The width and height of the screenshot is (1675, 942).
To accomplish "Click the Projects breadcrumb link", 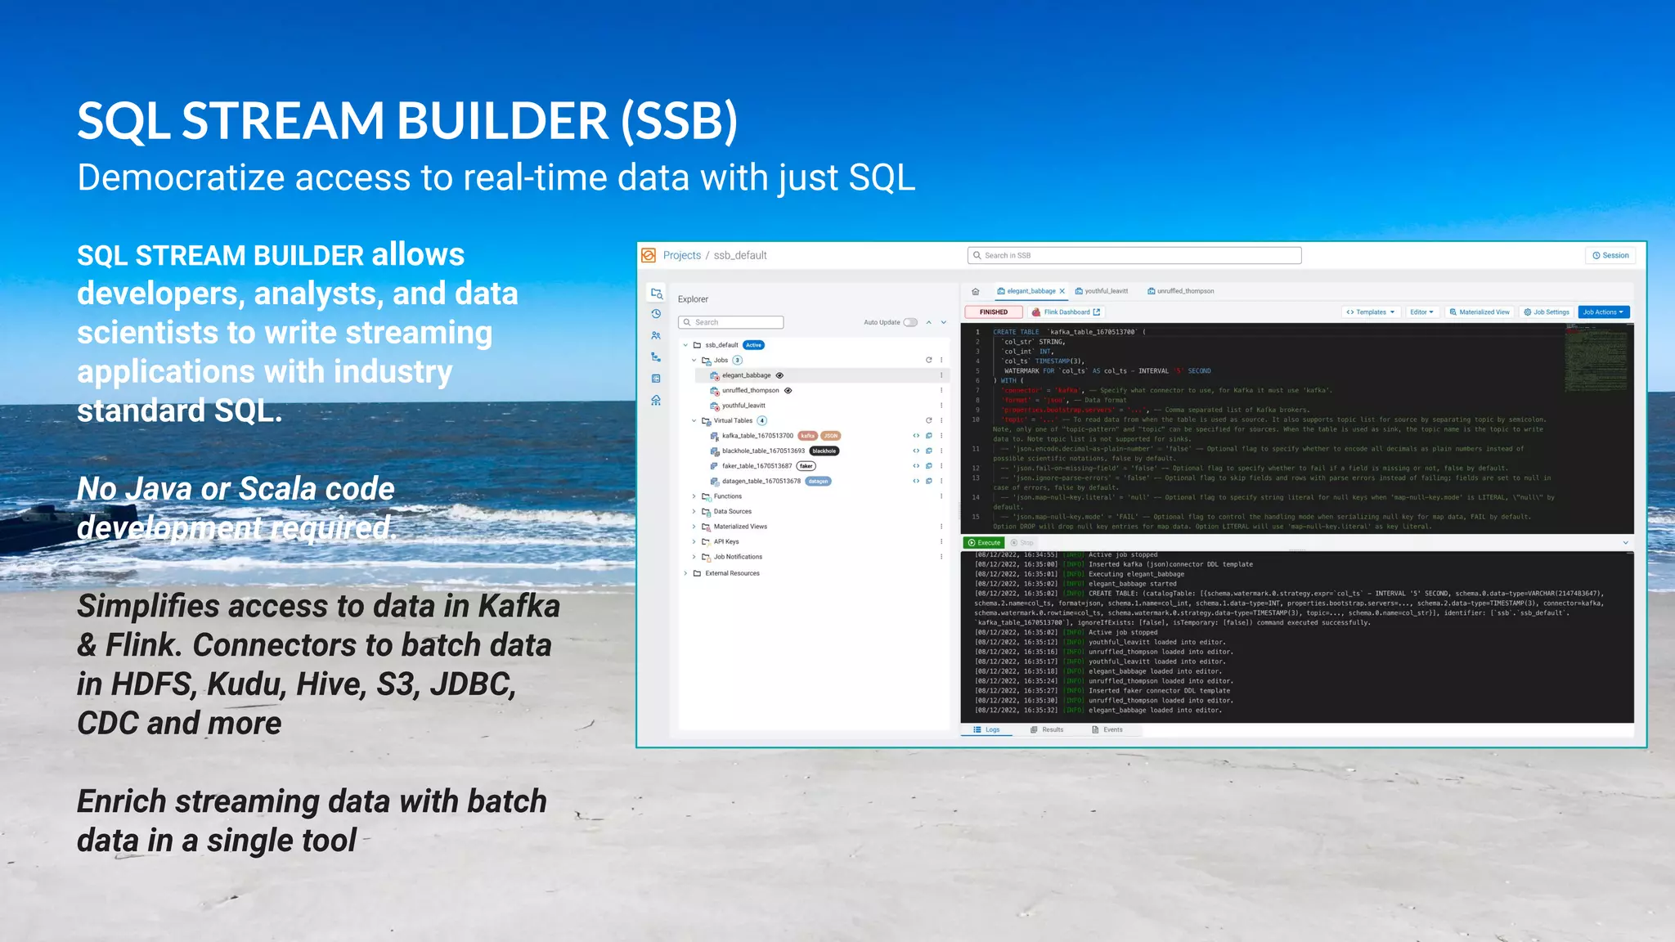I will coord(682,255).
